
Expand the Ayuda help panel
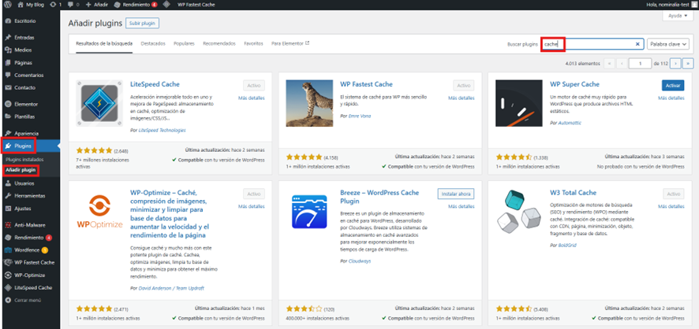tap(678, 16)
